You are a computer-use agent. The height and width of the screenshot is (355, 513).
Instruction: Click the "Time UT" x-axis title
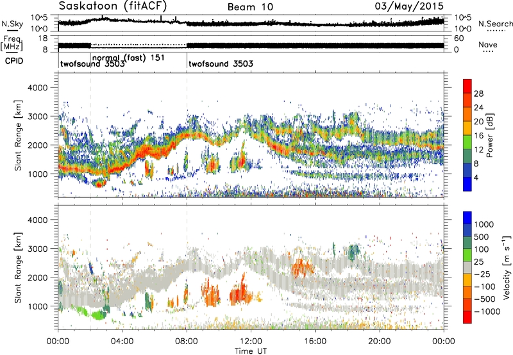[251, 351]
